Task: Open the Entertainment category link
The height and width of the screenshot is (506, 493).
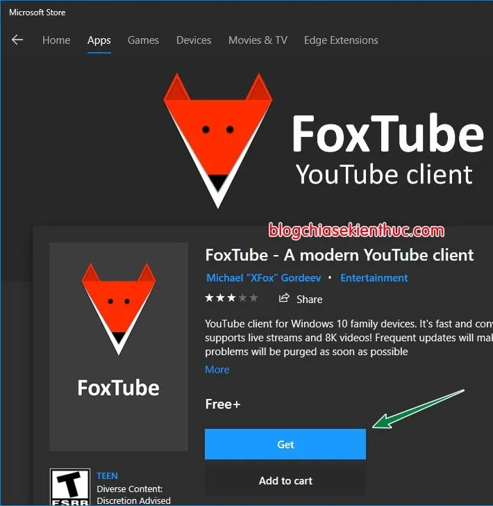Action: [374, 278]
